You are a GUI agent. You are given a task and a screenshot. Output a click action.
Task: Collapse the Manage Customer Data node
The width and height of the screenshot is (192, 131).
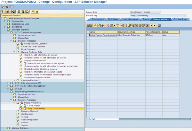14,52
